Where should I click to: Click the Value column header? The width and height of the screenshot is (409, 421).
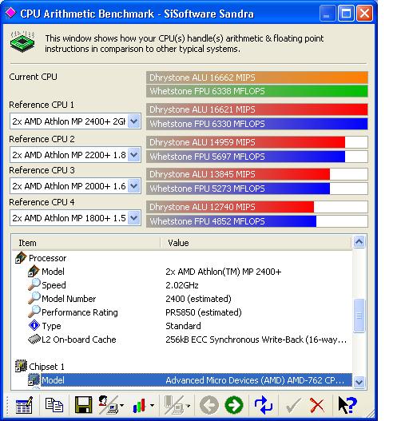tap(256, 243)
